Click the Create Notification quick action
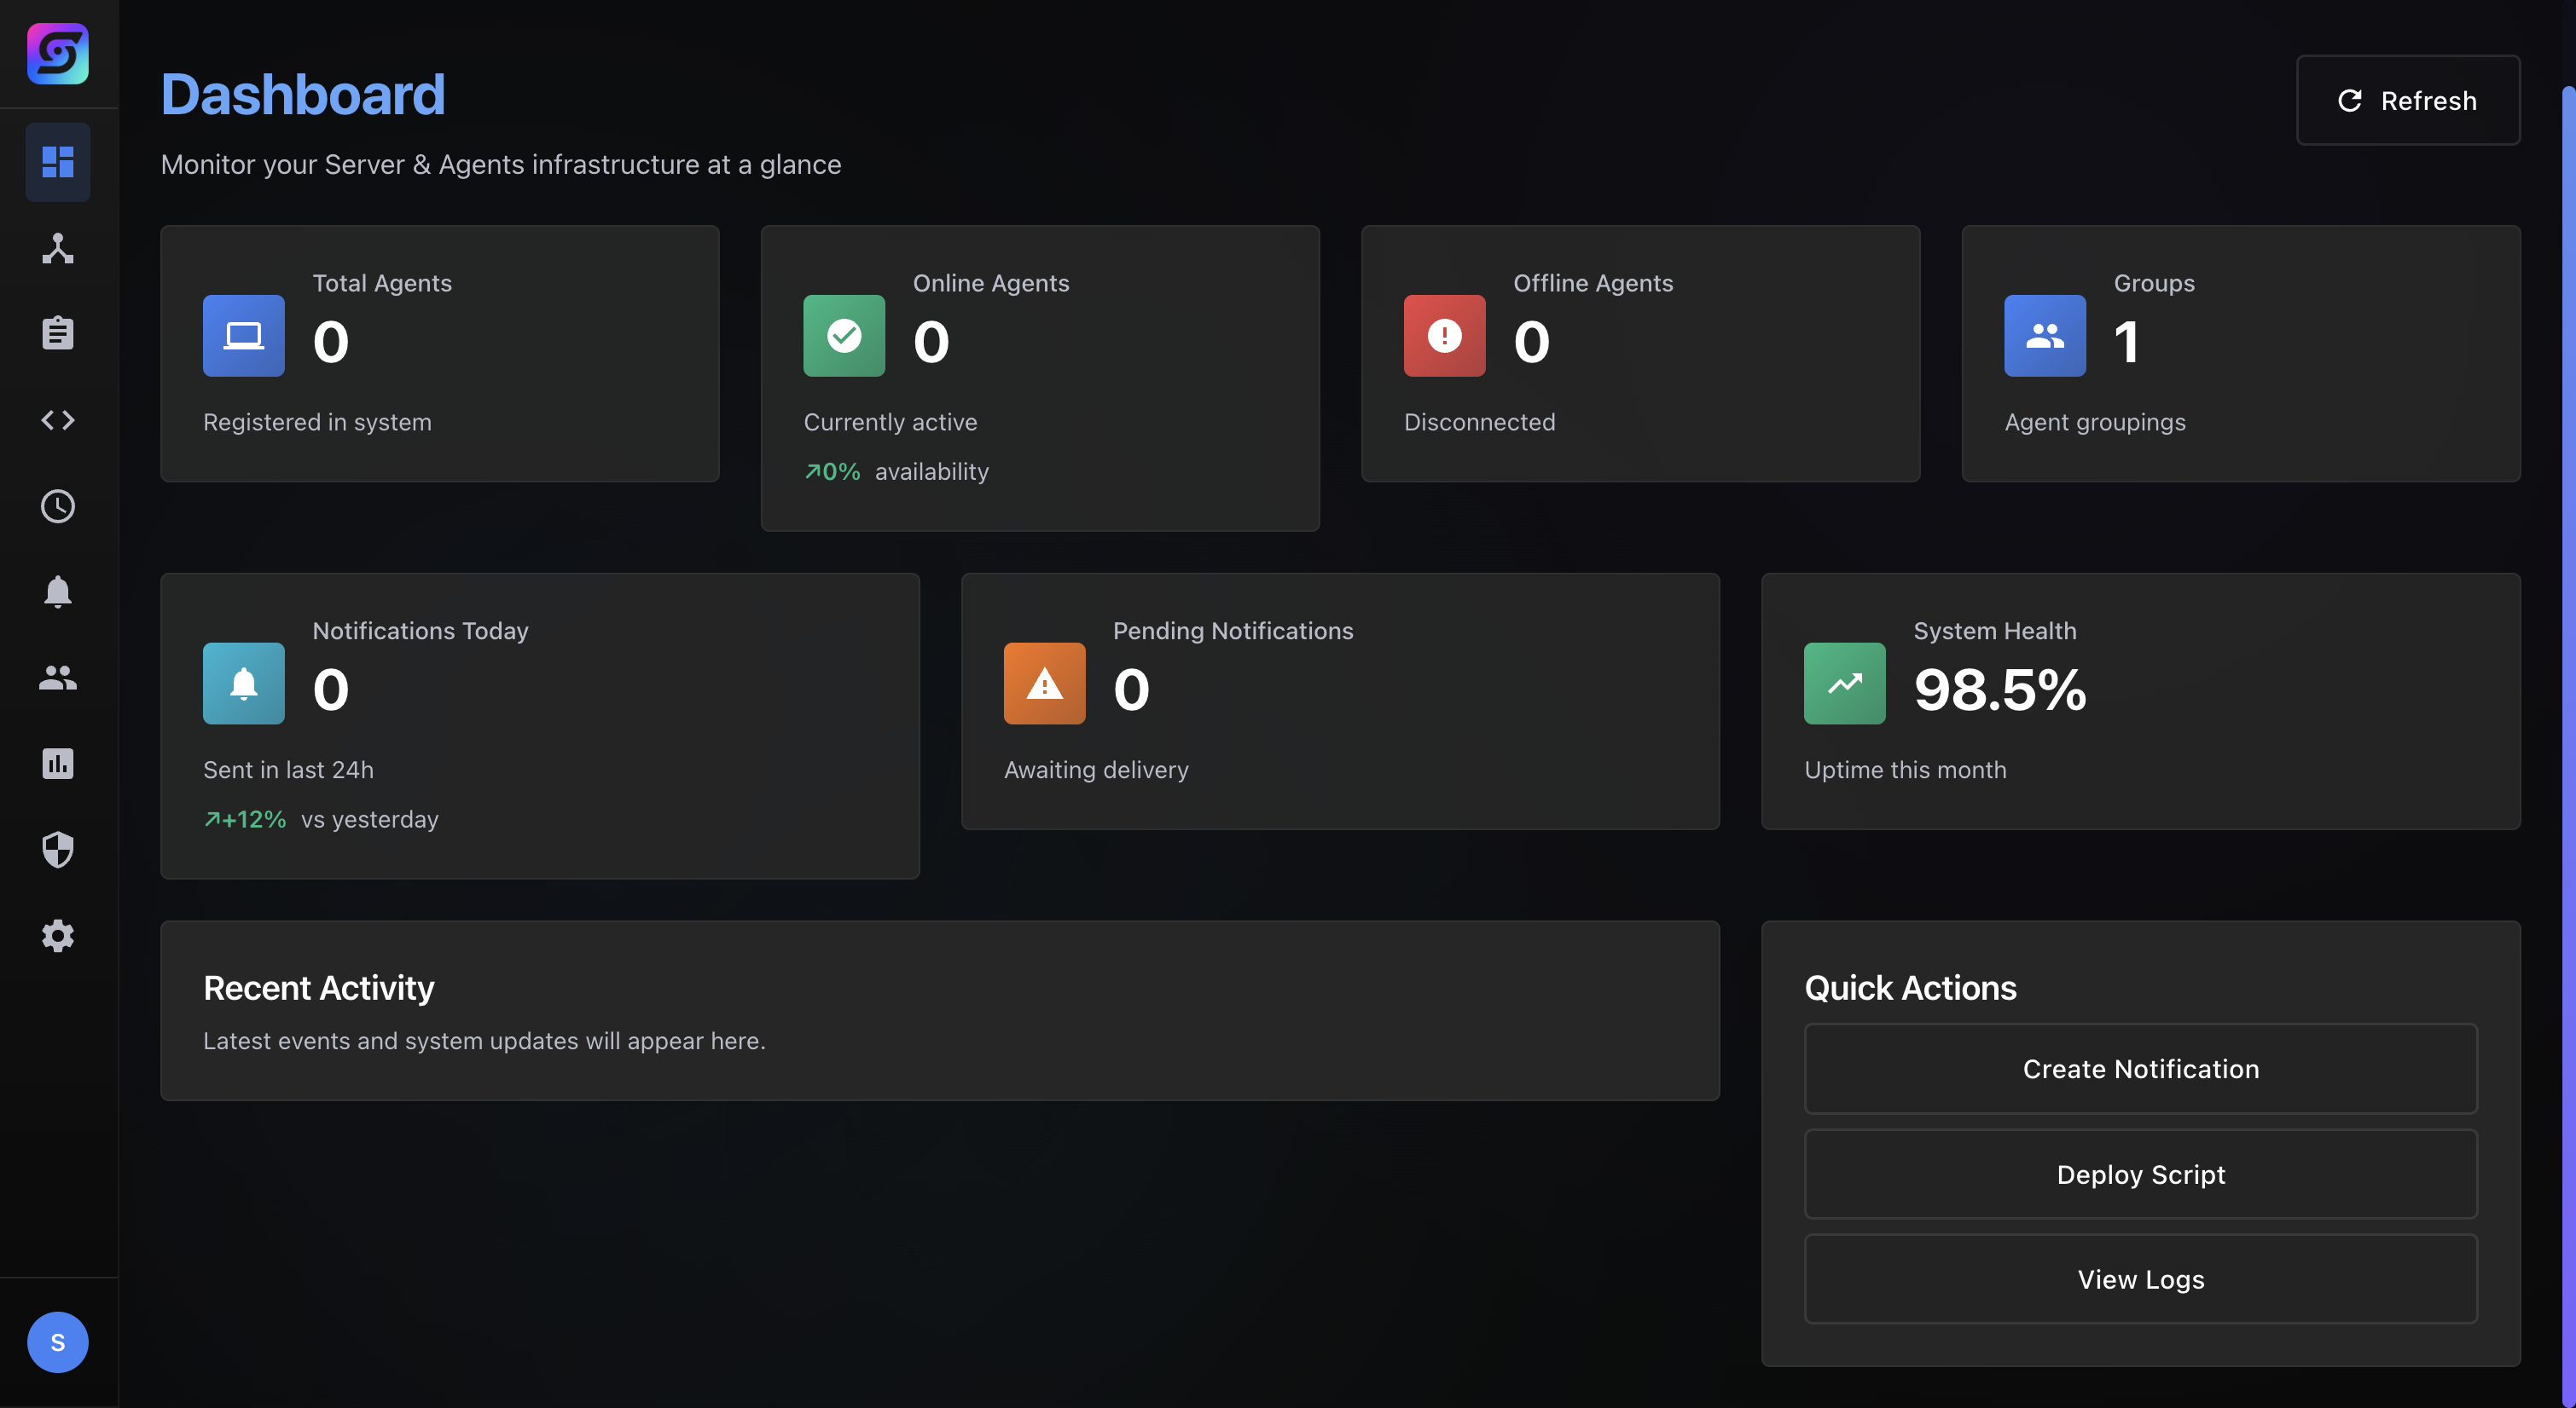Viewport: 2576px width, 1408px height. (2140, 1070)
